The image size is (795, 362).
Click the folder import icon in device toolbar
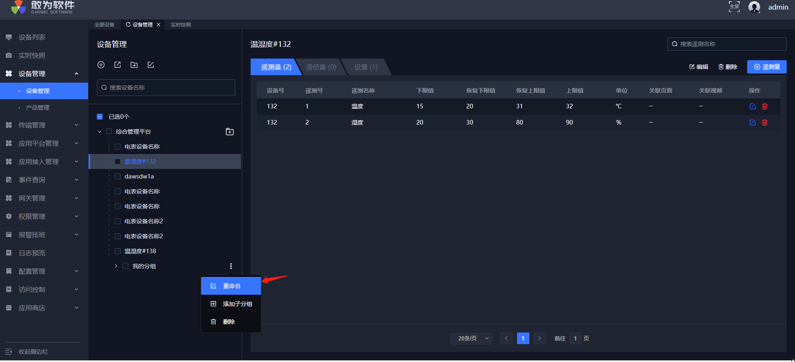[134, 65]
